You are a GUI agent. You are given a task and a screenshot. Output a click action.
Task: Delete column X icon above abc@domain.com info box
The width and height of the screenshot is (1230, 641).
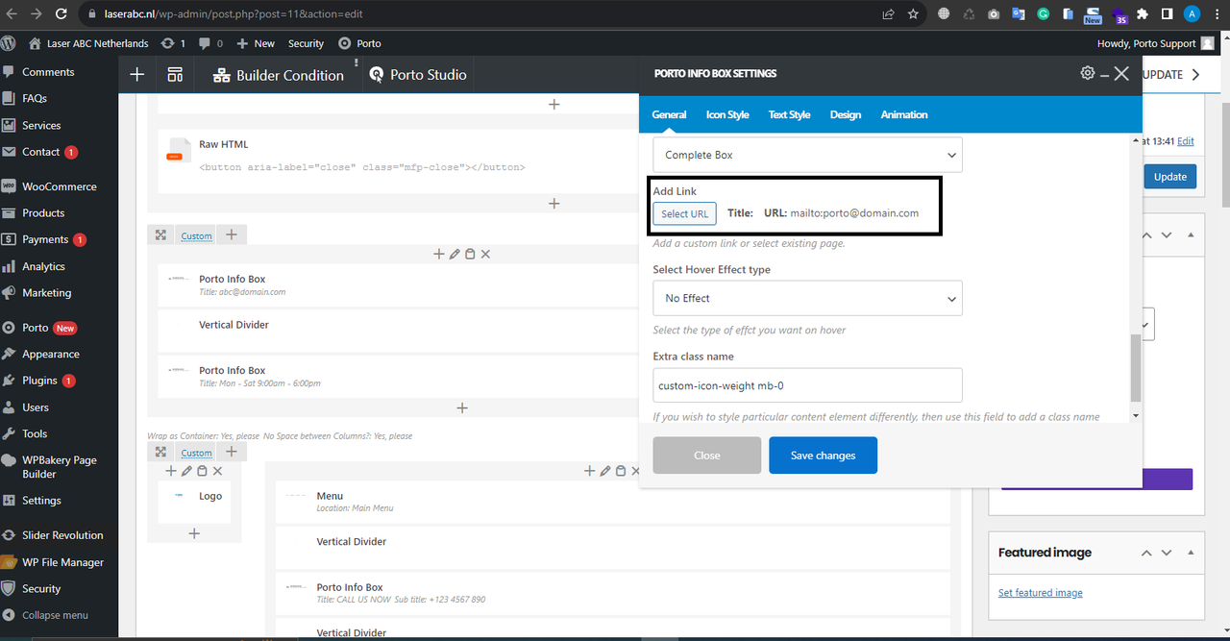point(485,254)
